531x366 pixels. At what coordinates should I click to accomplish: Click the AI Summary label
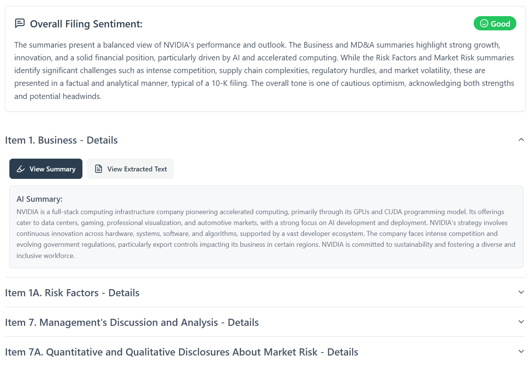pyautogui.click(x=39, y=199)
